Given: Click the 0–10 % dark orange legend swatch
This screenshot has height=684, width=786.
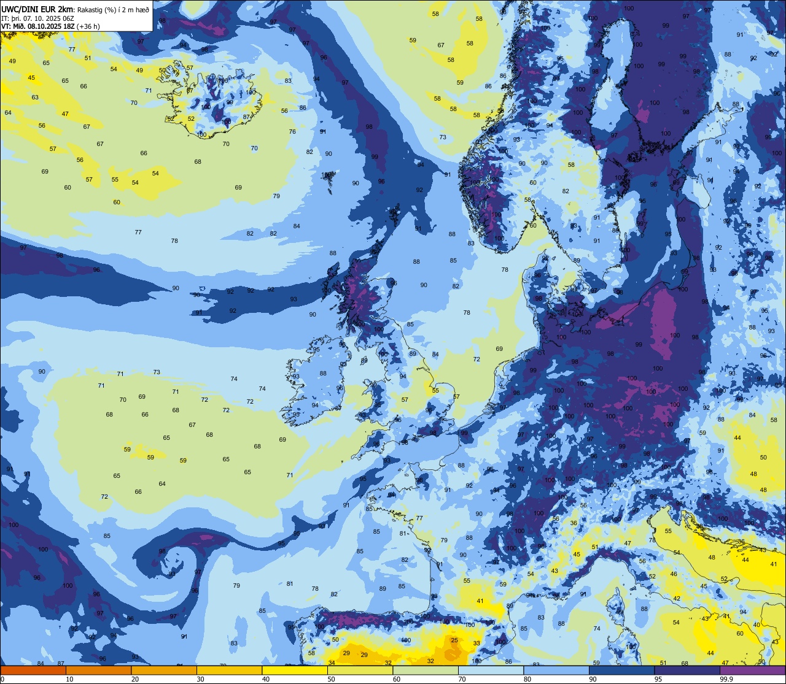Looking at the screenshot, I should pyautogui.click(x=33, y=671).
